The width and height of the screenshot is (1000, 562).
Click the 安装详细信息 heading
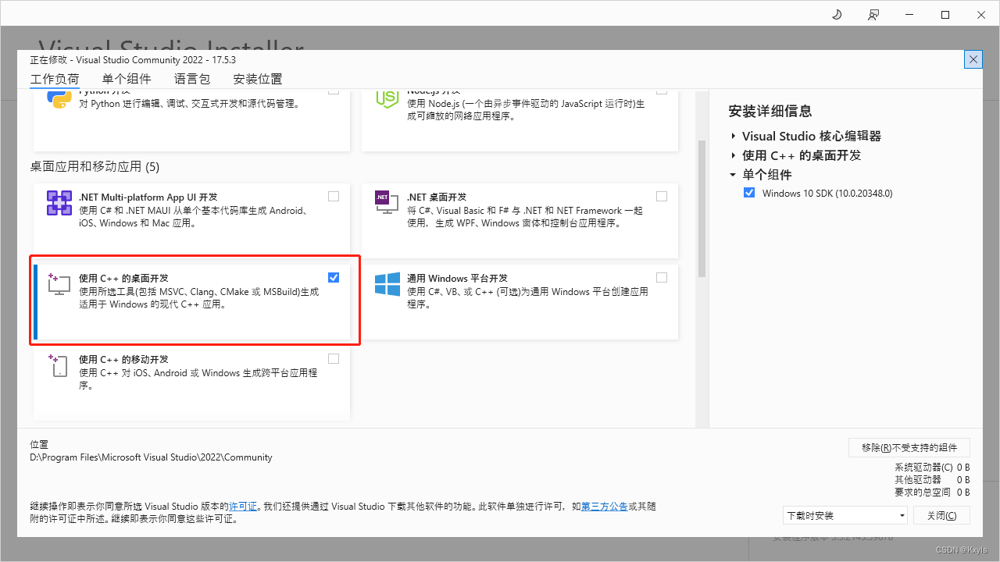tap(770, 111)
